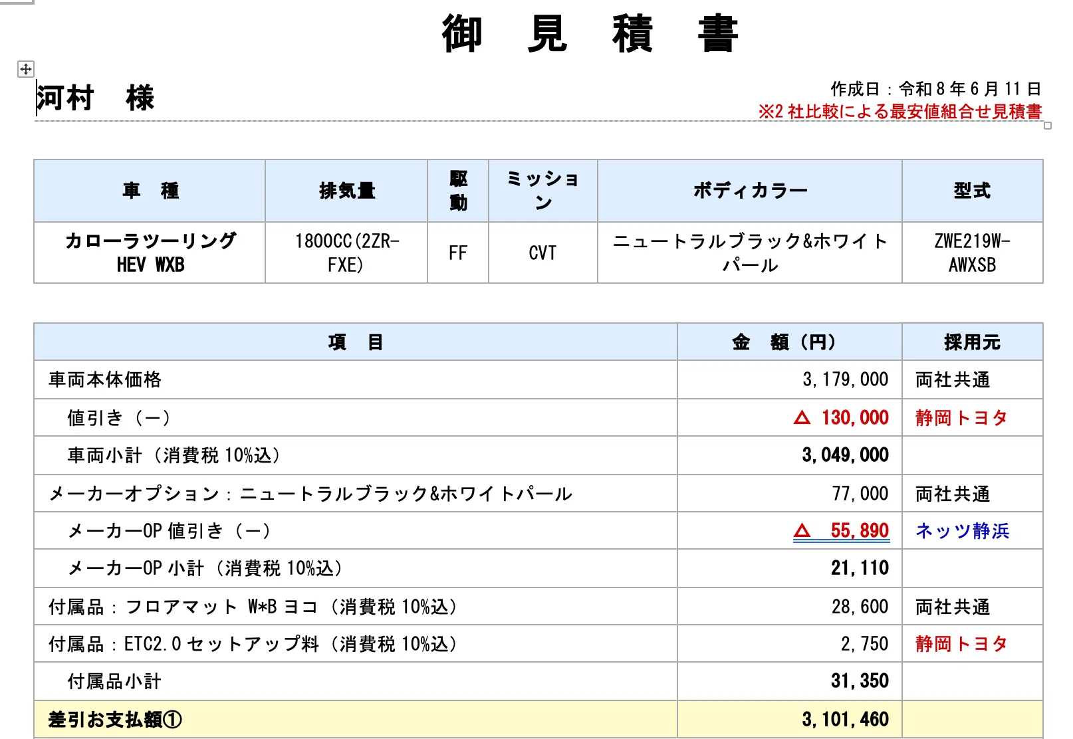Click 値引き(－) row label

(x=119, y=418)
